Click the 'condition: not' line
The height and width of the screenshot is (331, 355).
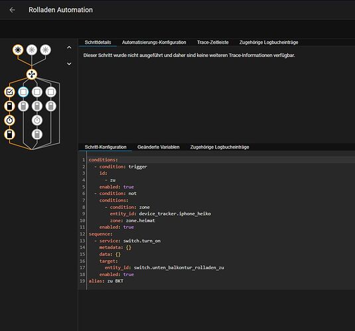tap(115, 194)
